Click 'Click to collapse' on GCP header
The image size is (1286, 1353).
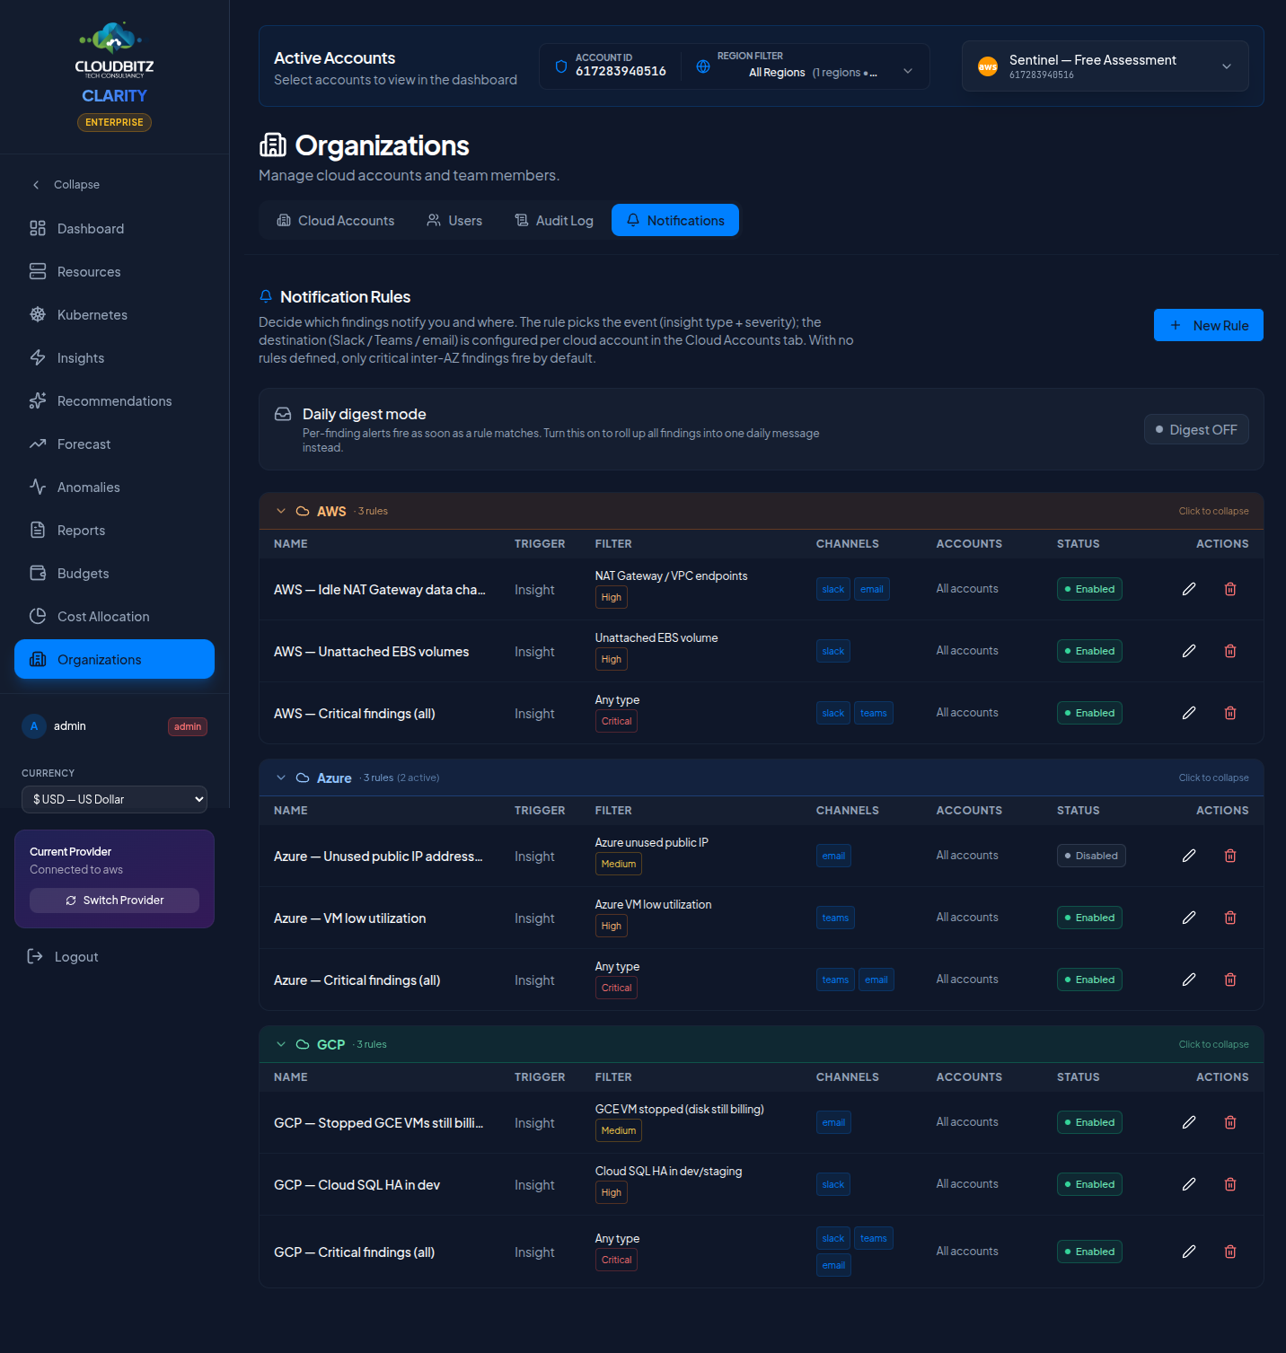click(1213, 1044)
